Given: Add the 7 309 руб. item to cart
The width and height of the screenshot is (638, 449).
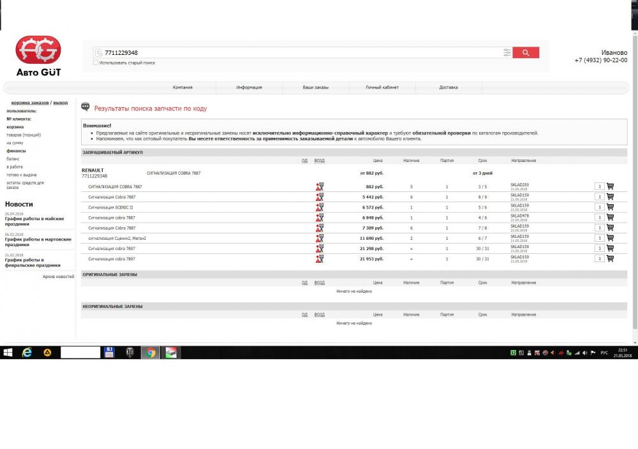Looking at the screenshot, I should pos(610,227).
